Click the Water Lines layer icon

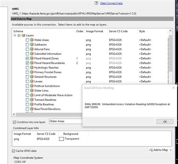pyautogui.click(x=32, y=90)
